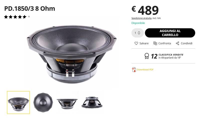Open the Download PDF link
This screenshot has height=122, width=200.
coord(145,70)
